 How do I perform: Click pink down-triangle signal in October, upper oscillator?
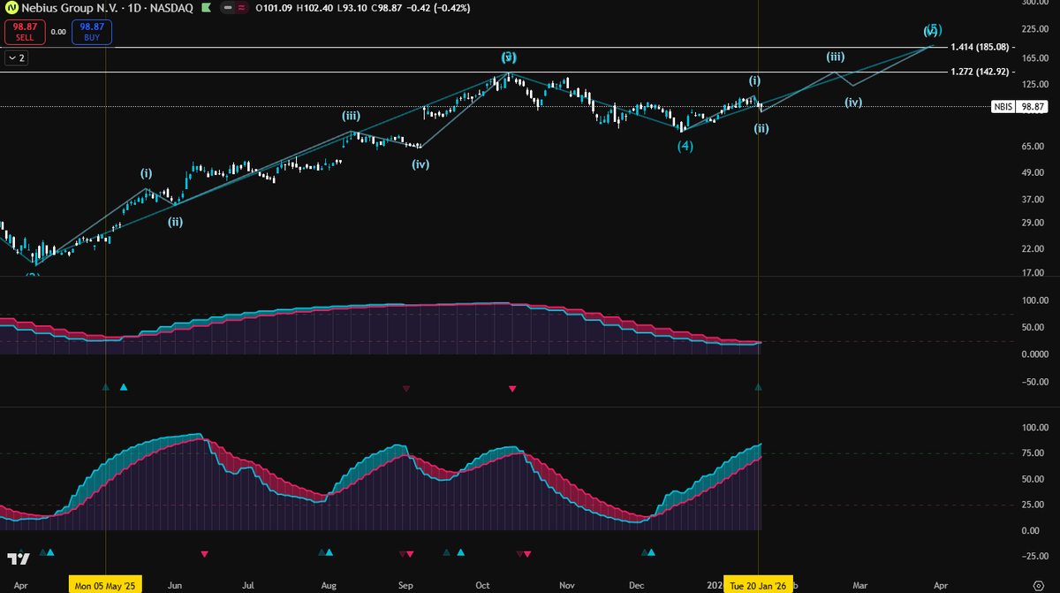click(511, 388)
